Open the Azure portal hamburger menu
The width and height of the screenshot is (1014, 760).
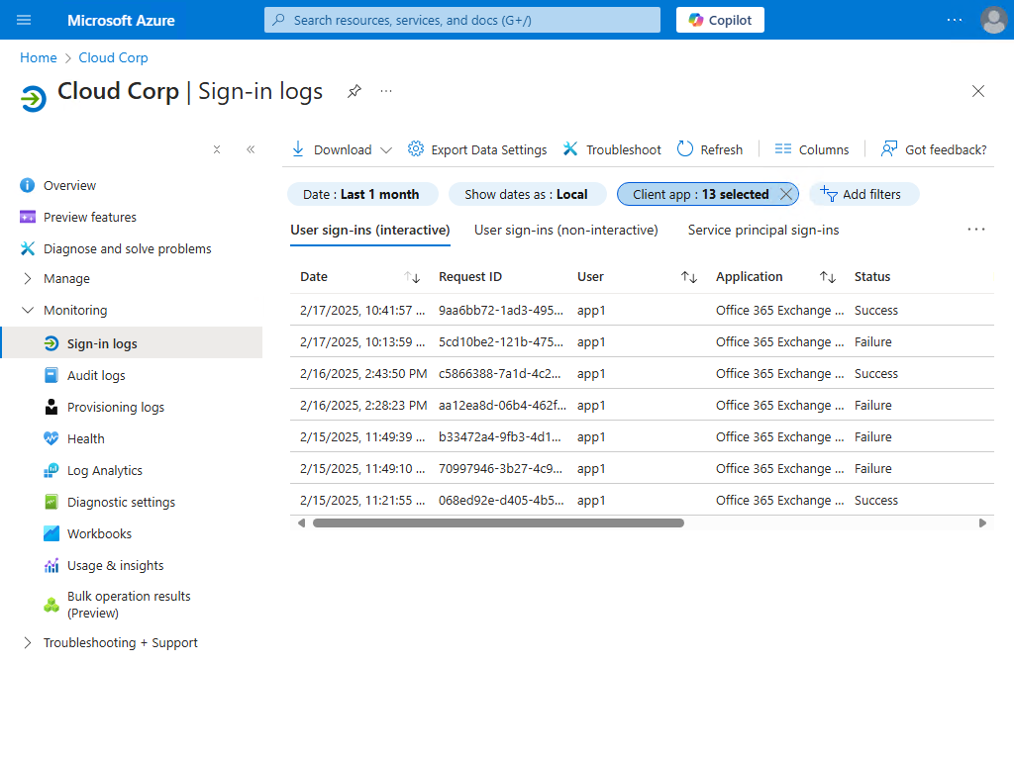click(24, 20)
